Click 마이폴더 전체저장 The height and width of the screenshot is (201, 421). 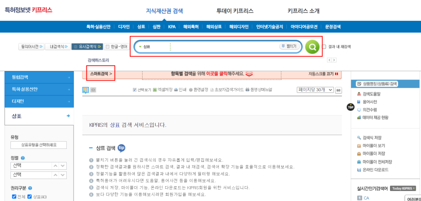pos(374,161)
